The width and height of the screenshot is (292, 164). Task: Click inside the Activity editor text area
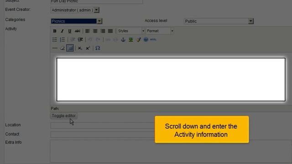tap(171, 80)
